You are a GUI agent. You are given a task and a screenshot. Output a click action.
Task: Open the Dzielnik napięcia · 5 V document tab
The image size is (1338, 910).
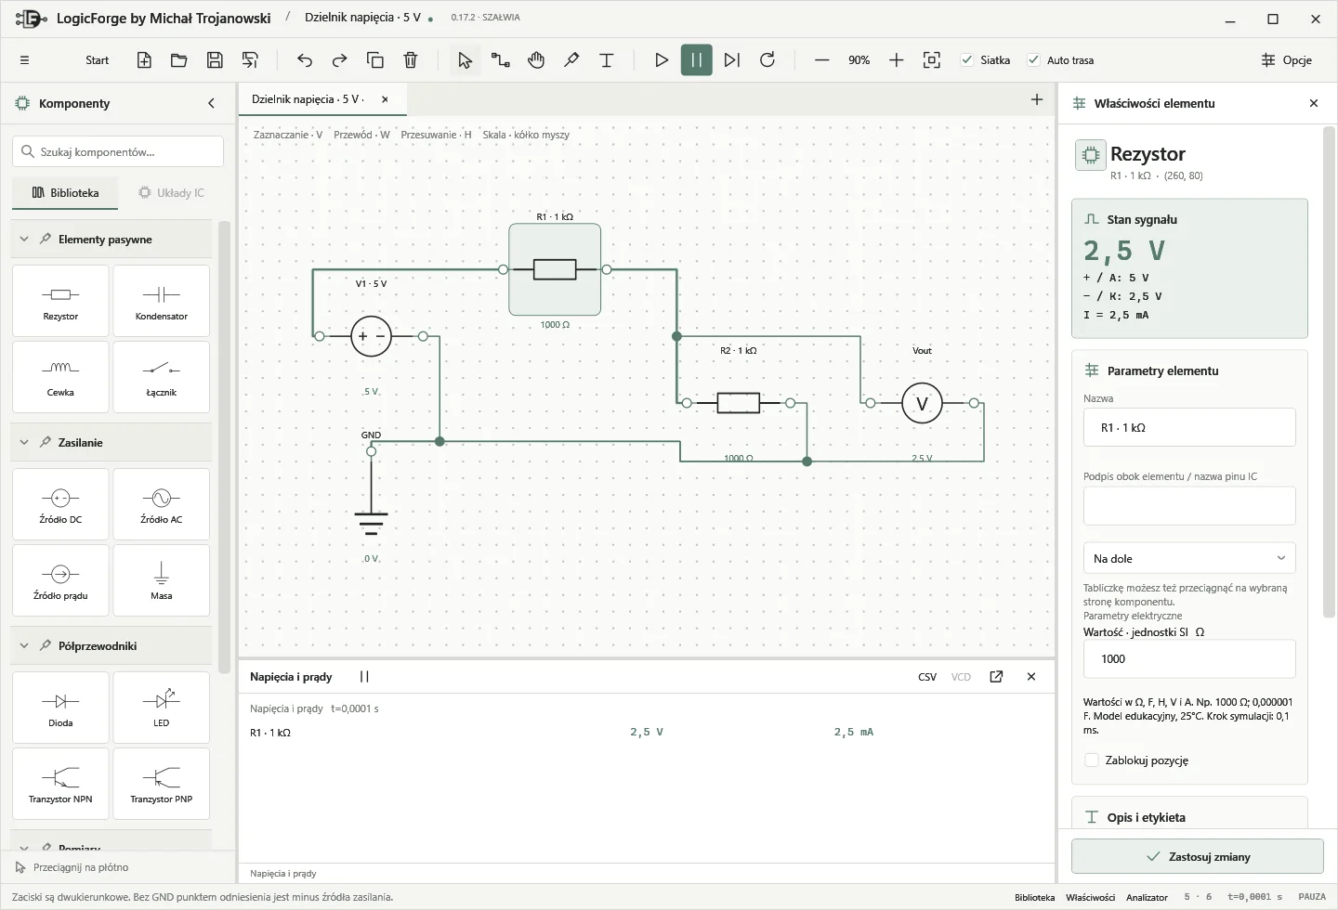(308, 99)
